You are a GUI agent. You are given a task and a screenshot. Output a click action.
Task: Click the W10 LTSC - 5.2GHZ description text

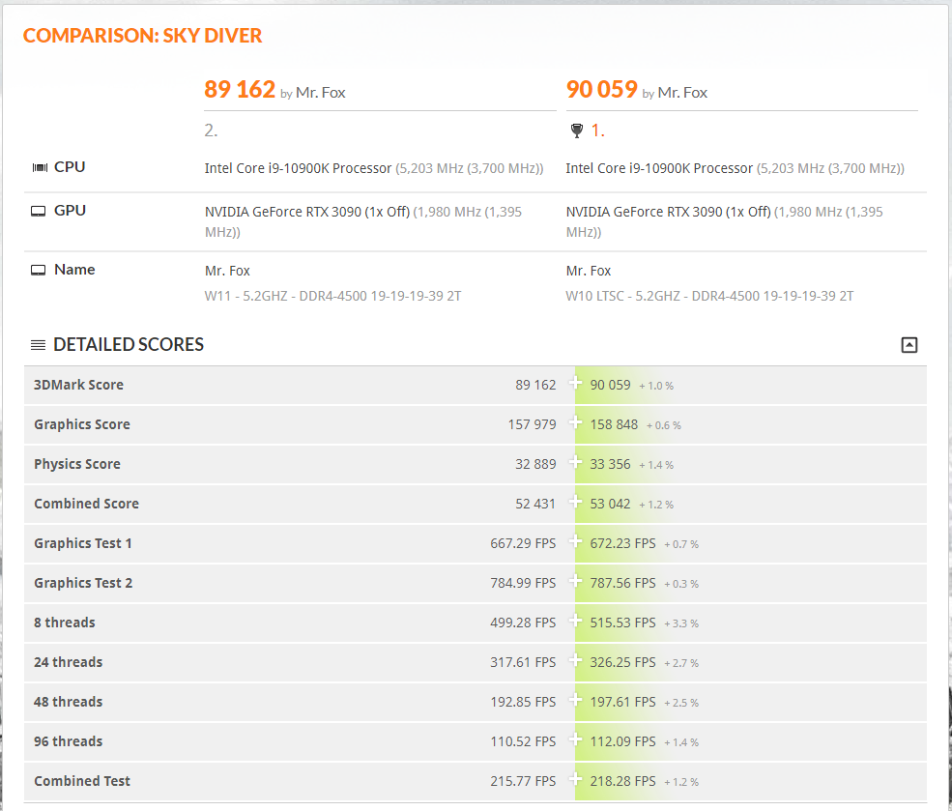tap(709, 296)
